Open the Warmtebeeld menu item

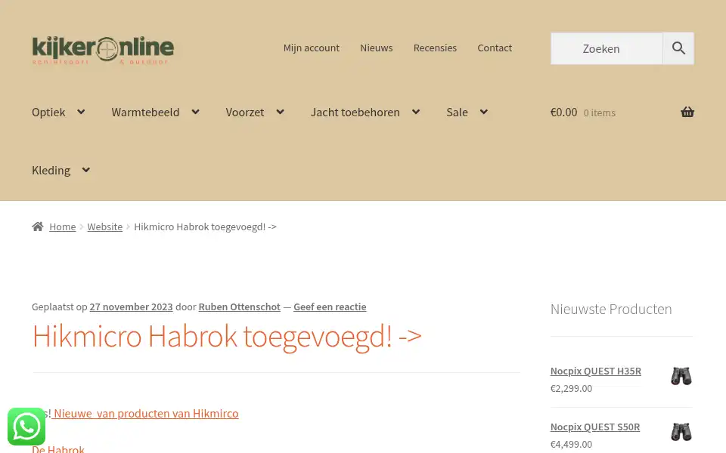click(145, 112)
